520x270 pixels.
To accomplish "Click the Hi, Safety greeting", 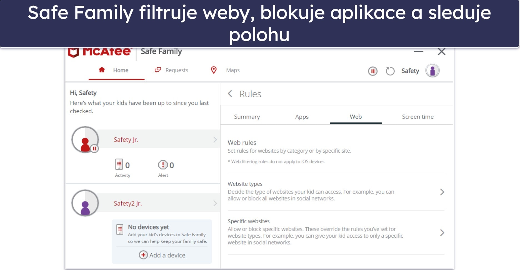I will point(83,93).
